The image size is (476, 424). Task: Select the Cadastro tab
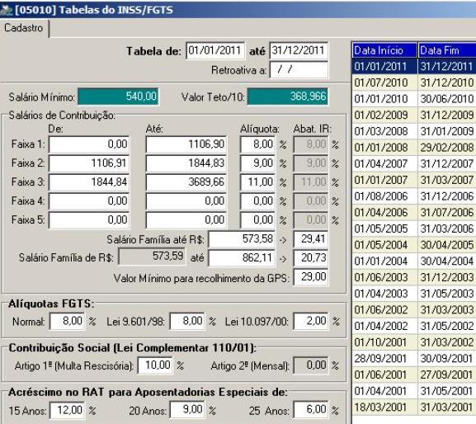click(24, 28)
